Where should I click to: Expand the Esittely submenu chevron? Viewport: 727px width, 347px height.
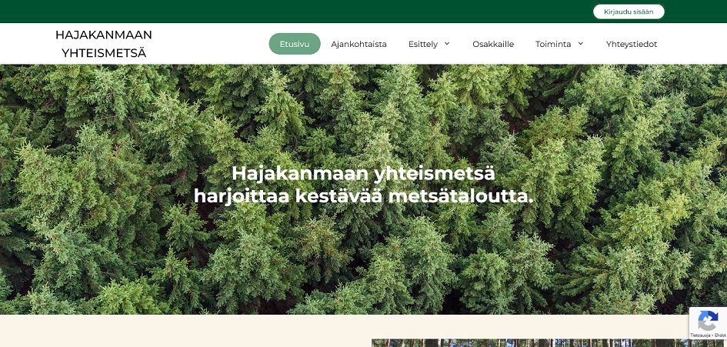447,44
